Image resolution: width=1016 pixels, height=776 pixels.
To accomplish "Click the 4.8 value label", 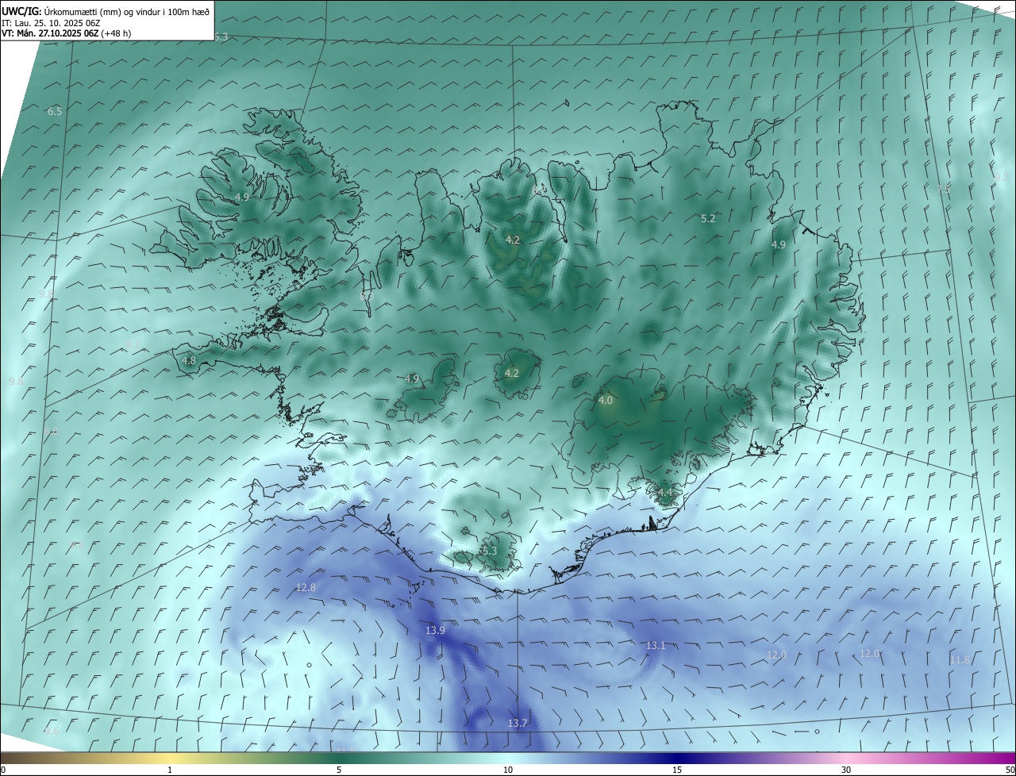I will coord(189,360).
